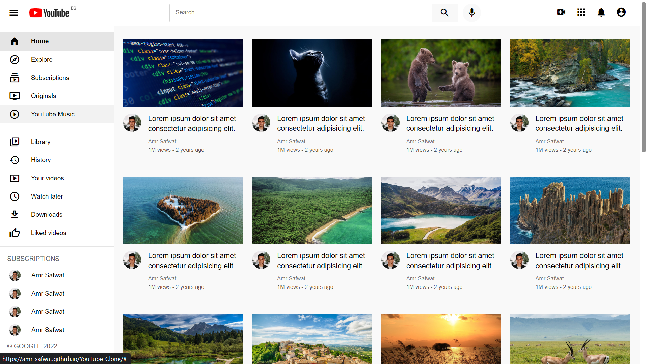
Task: Click first Amr Safwat subscription avatar
Action: coord(15,275)
